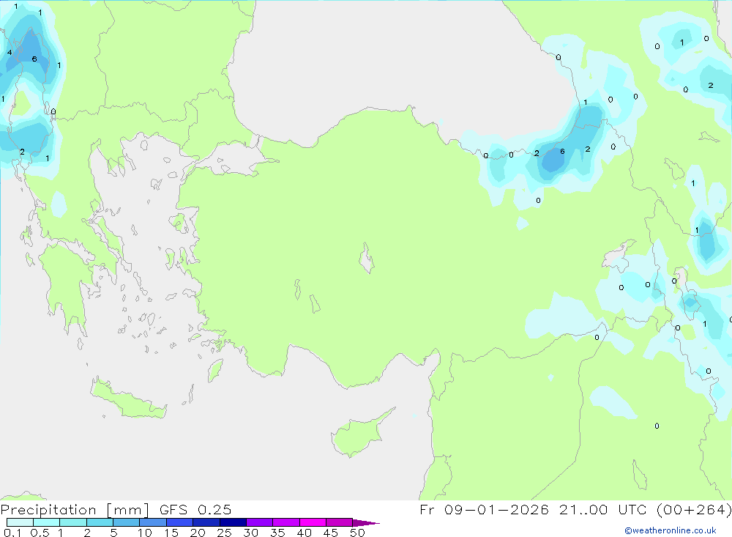The height and width of the screenshot is (537, 732).
Task: Pick the 10–15 mm blue legend swatch
Action: coord(153,522)
